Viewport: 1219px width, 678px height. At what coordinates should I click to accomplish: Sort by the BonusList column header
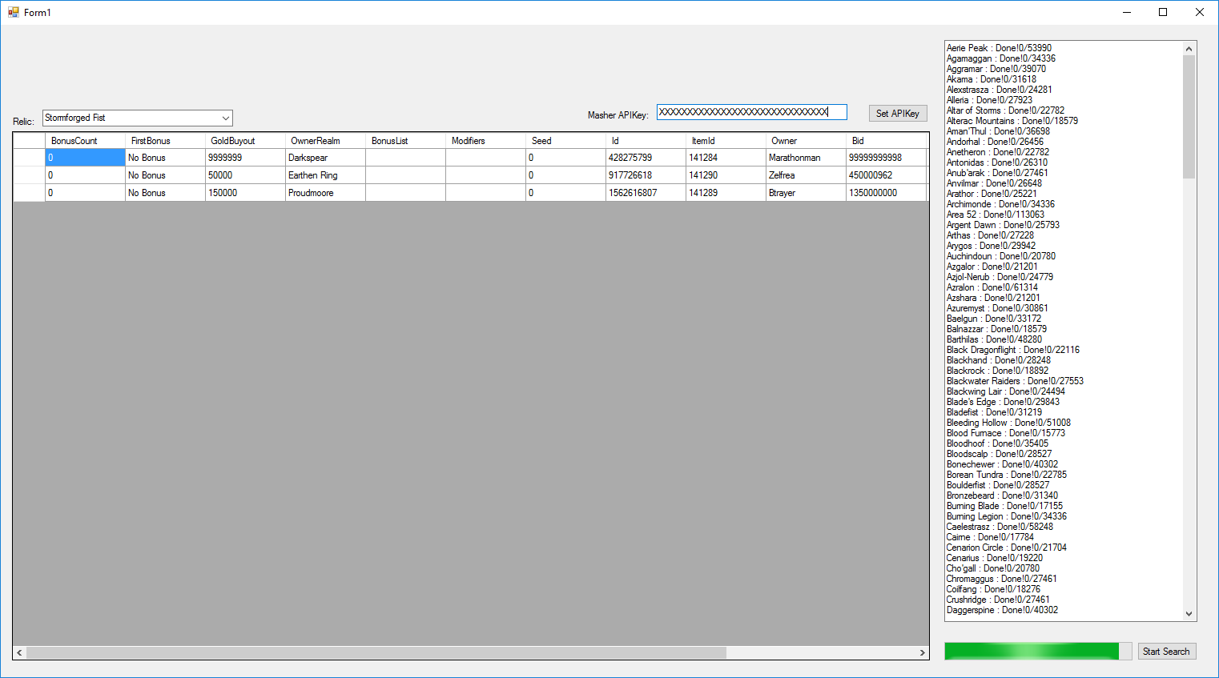pyautogui.click(x=405, y=141)
